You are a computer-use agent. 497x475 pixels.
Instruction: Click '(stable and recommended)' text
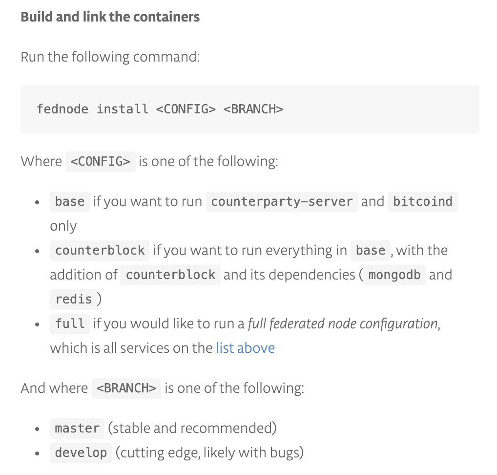(x=192, y=429)
